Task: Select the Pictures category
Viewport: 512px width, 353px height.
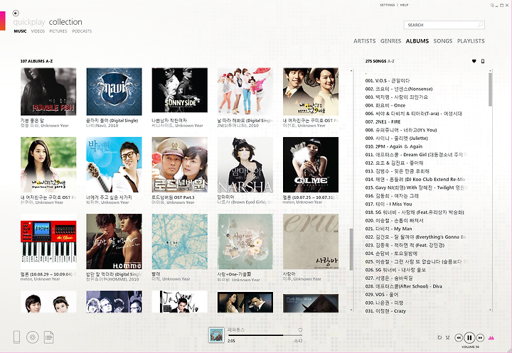Action: point(58,31)
